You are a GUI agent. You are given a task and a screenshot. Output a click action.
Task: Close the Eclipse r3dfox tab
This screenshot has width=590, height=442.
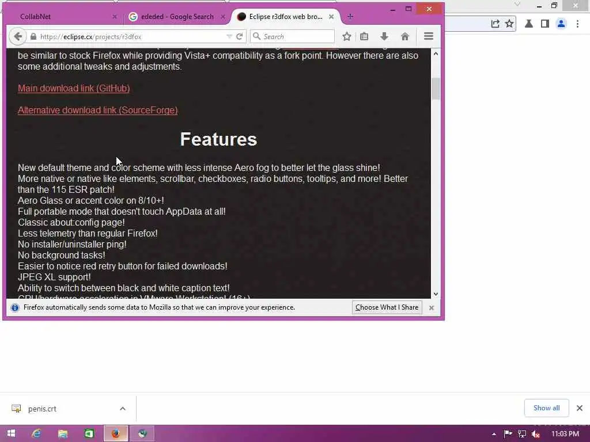point(331,17)
